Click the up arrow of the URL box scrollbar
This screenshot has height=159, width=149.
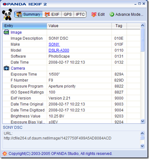pos(142,133)
